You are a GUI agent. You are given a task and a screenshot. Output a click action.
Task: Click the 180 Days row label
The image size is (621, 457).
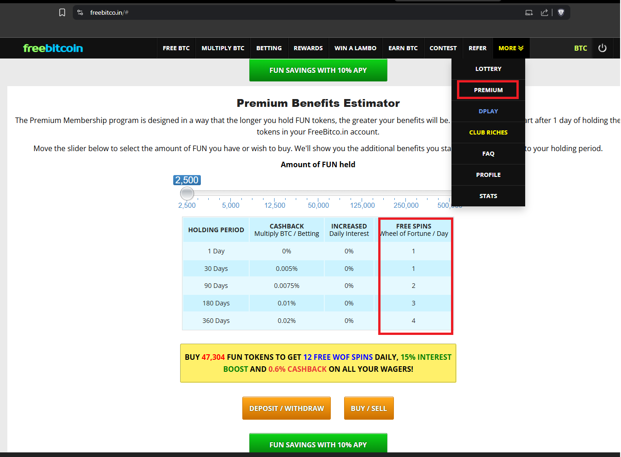point(216,303)
